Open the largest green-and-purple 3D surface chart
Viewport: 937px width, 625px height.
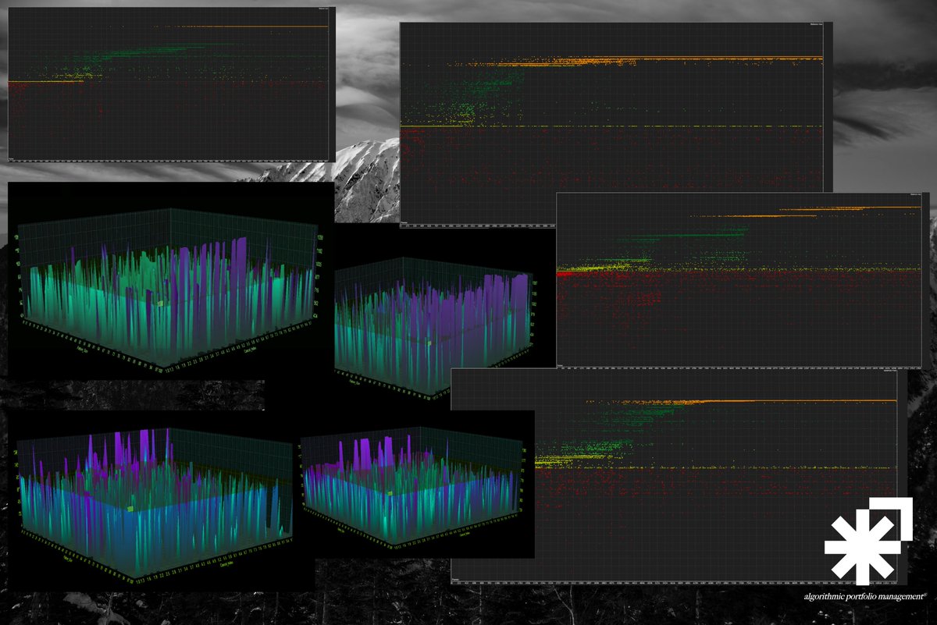click(x=171, y=282)
